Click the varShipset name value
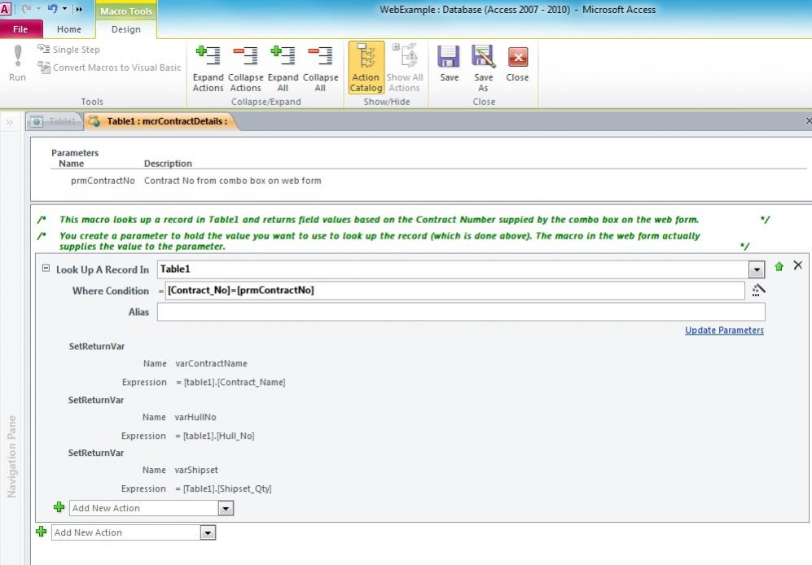Screen dimensions: 812x565 click(196, 471)
